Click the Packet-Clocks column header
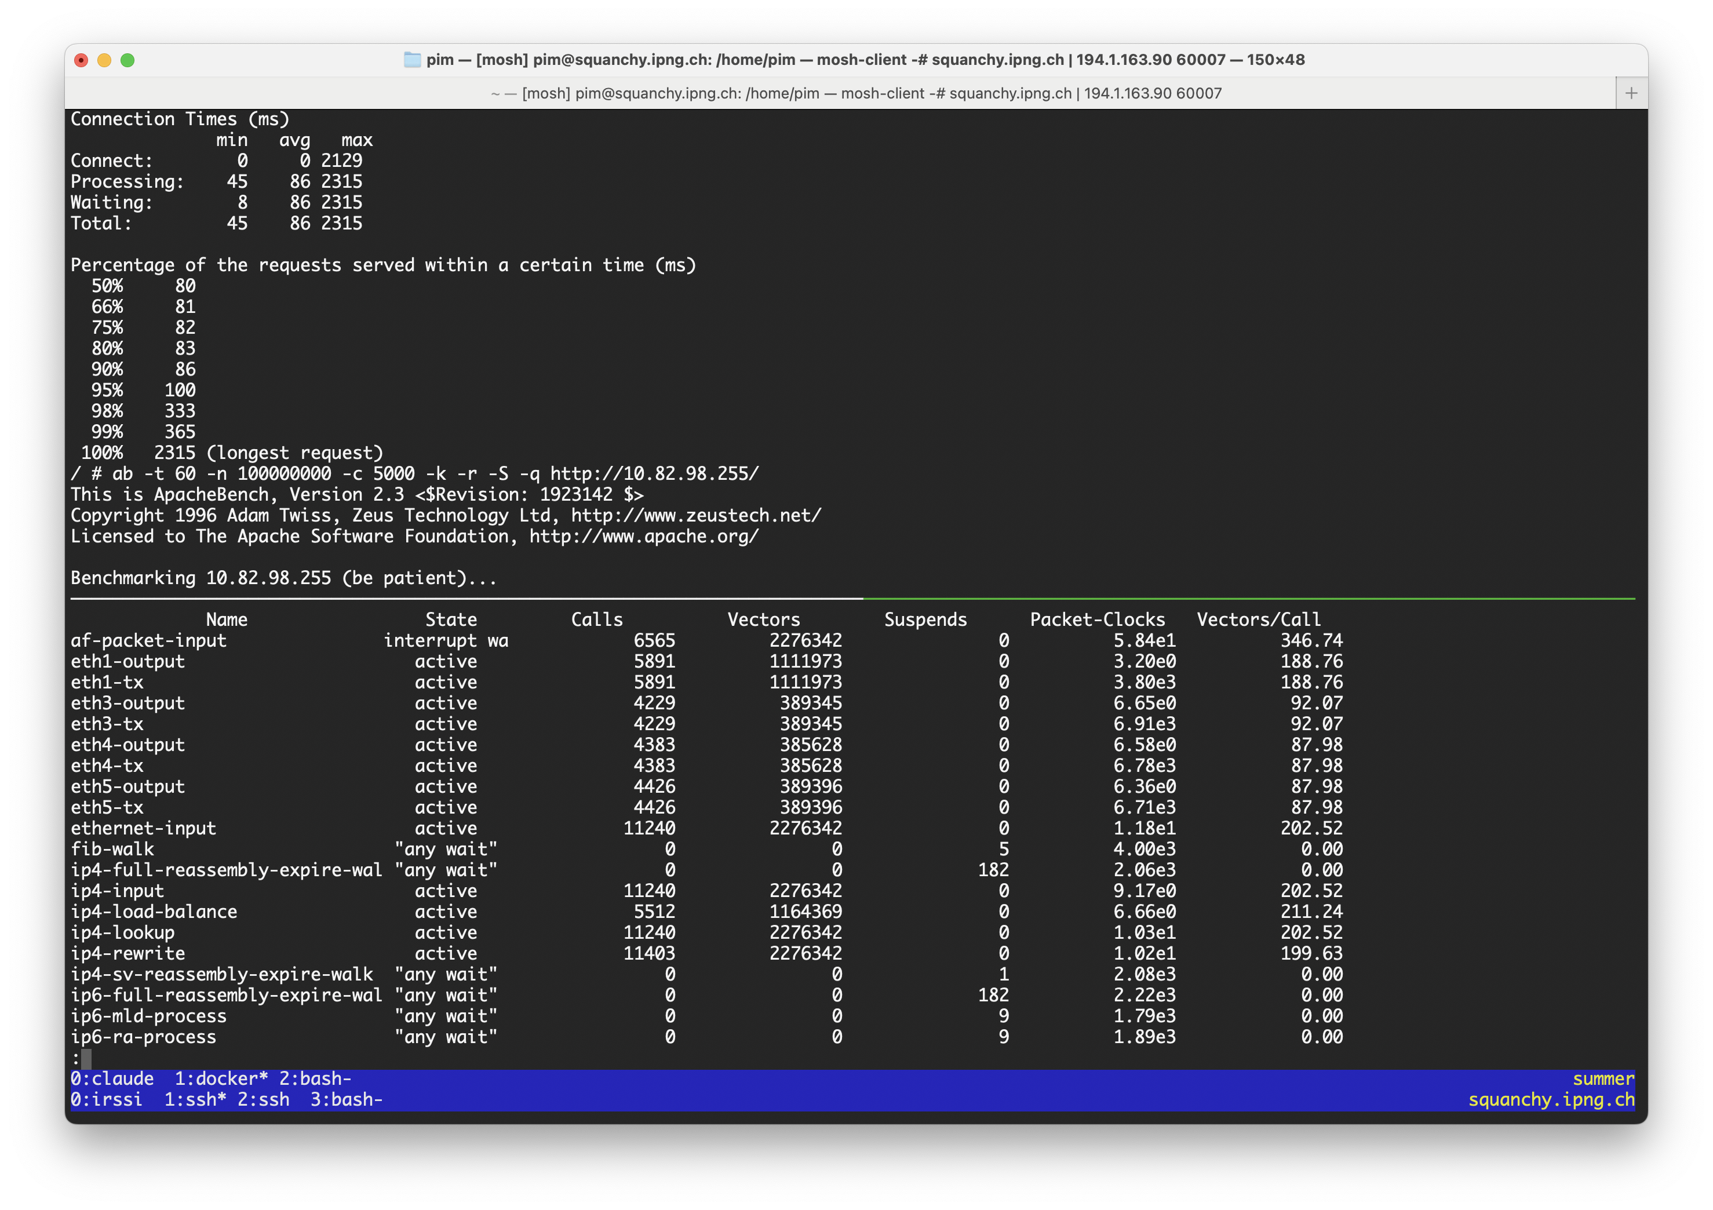The width and height of the screenshot is (1713, 1210). click(1097, 620)
